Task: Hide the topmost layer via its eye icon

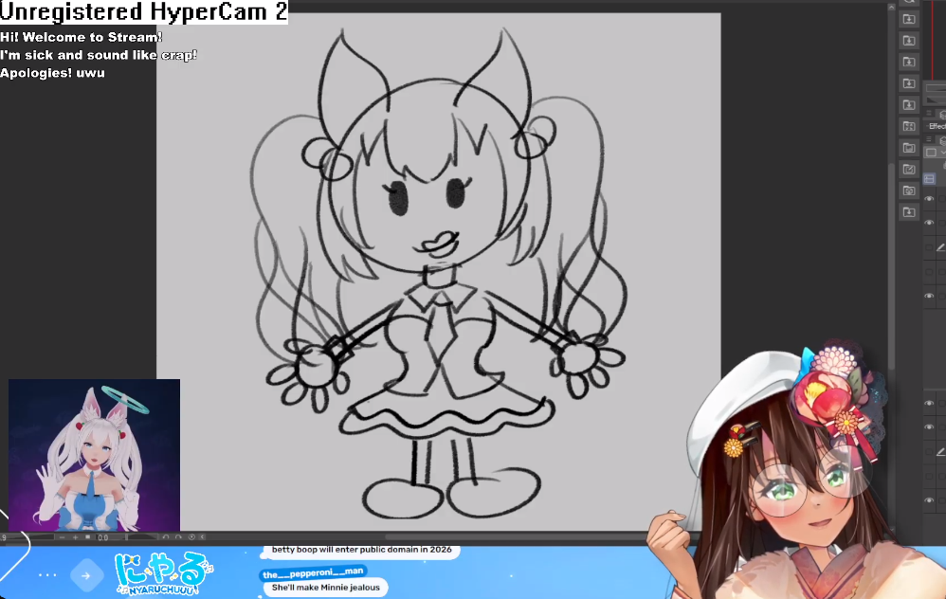Action: pyautogui.click(x=929, y=198)
